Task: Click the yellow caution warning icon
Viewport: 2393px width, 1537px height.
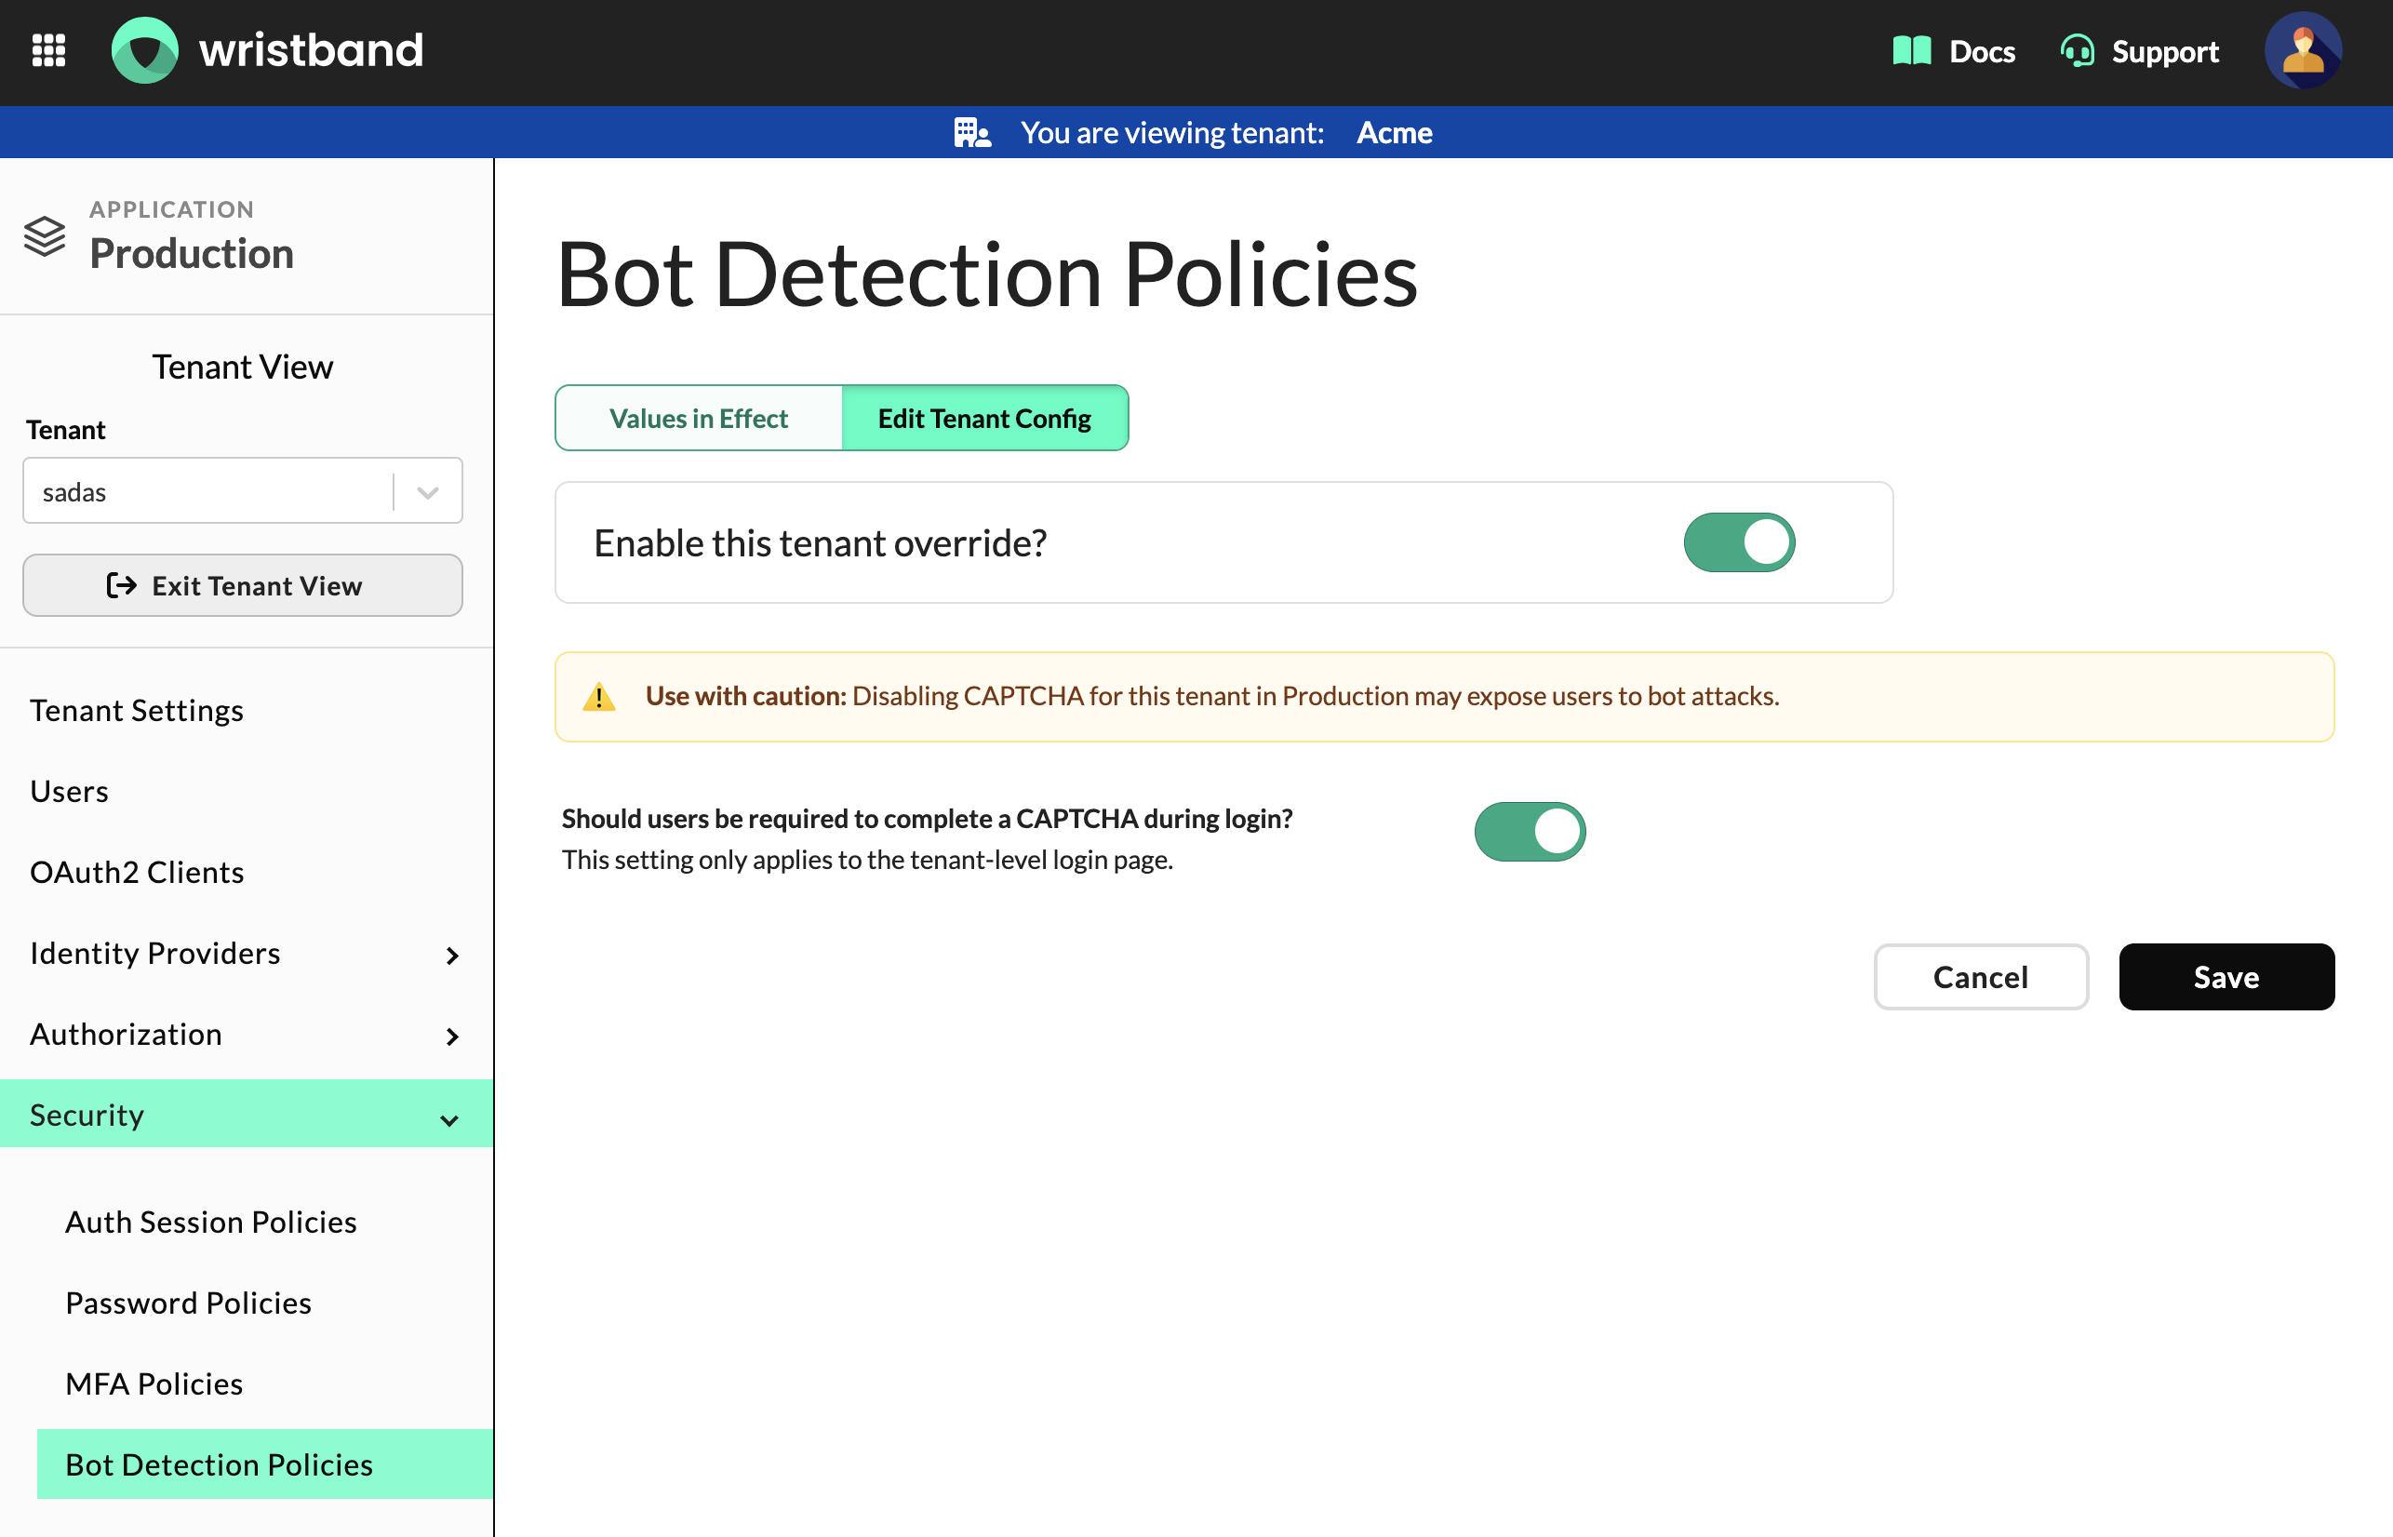Action: point(599,697)
